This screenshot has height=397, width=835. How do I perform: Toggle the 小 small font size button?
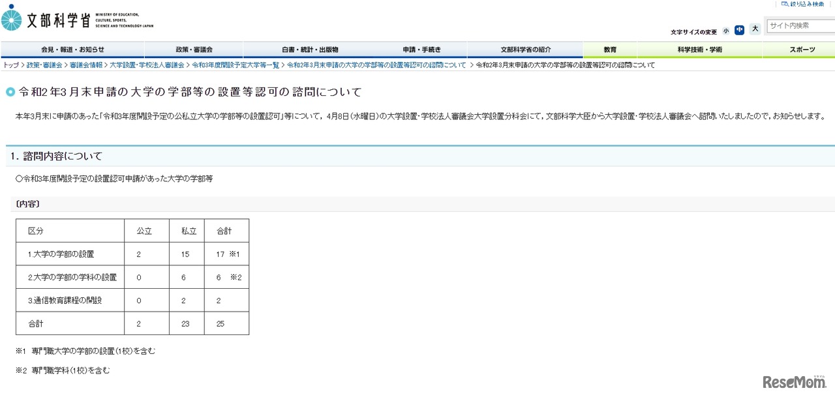[x=725, y=31]
